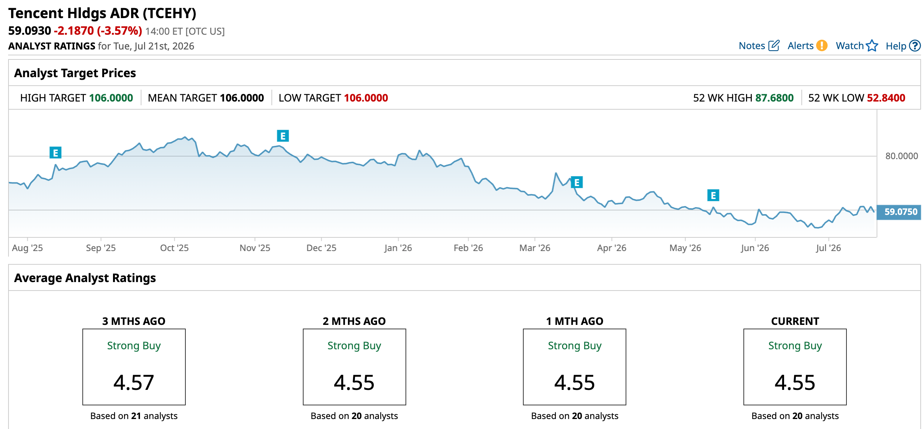Screen dimensions: 924x429
Task: Click the 52 WK HIGH 87.6800 value
Action: 774,98
